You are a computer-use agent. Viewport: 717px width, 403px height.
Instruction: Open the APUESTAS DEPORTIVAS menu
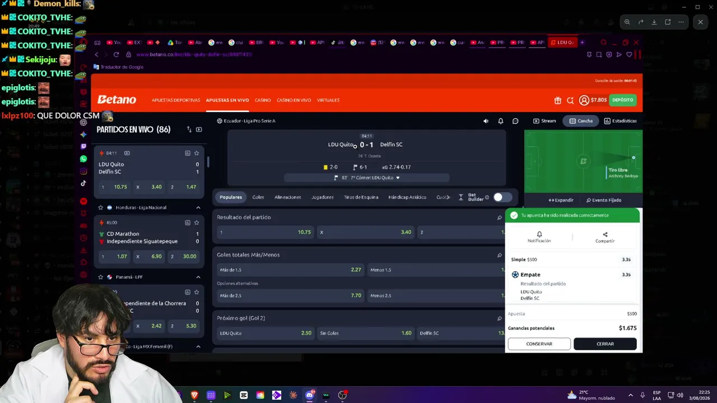click(x=175, y=100)
